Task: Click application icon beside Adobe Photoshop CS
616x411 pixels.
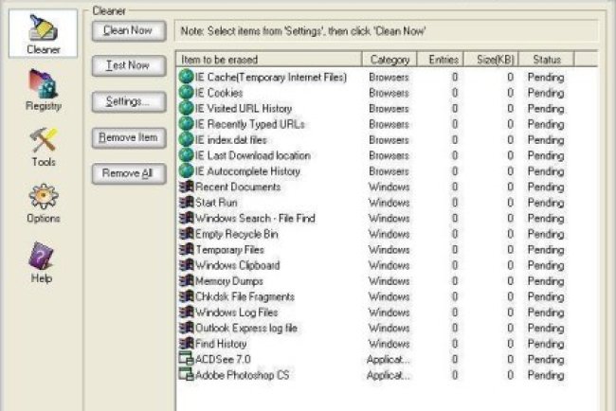Action: pos(186,374)
